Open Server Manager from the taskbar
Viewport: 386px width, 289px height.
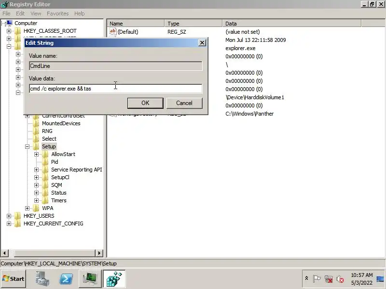[42, 279]
